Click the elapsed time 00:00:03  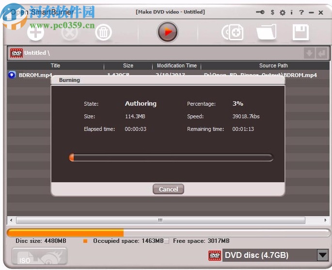pos(136,129)
